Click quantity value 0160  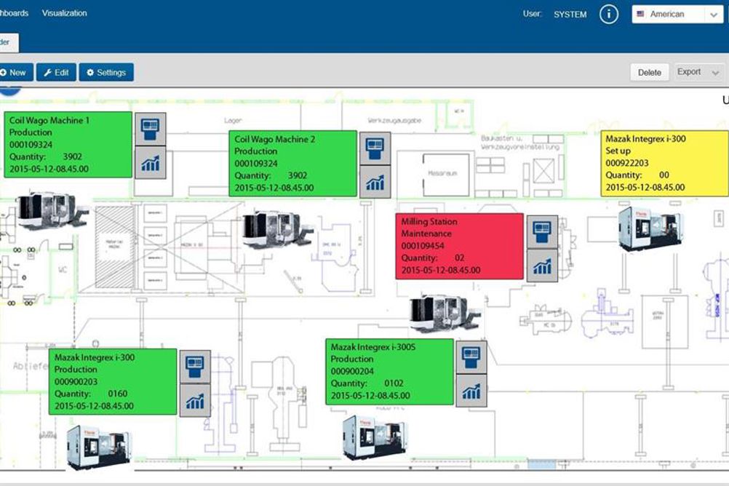tap(118, 394)
